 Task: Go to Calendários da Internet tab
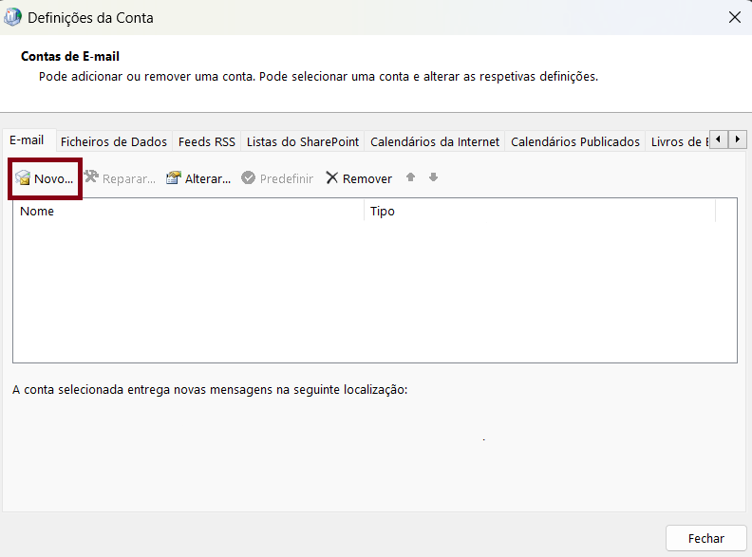(x=435, y=141)
